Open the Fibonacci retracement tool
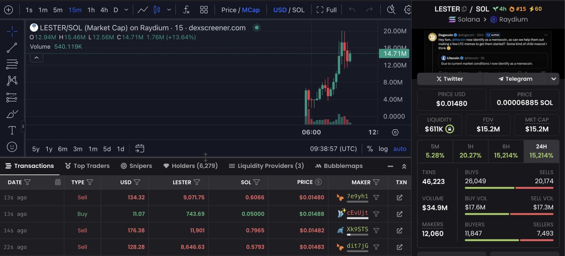The width and height of the screenshot is (565, 256). pos(12,64)
